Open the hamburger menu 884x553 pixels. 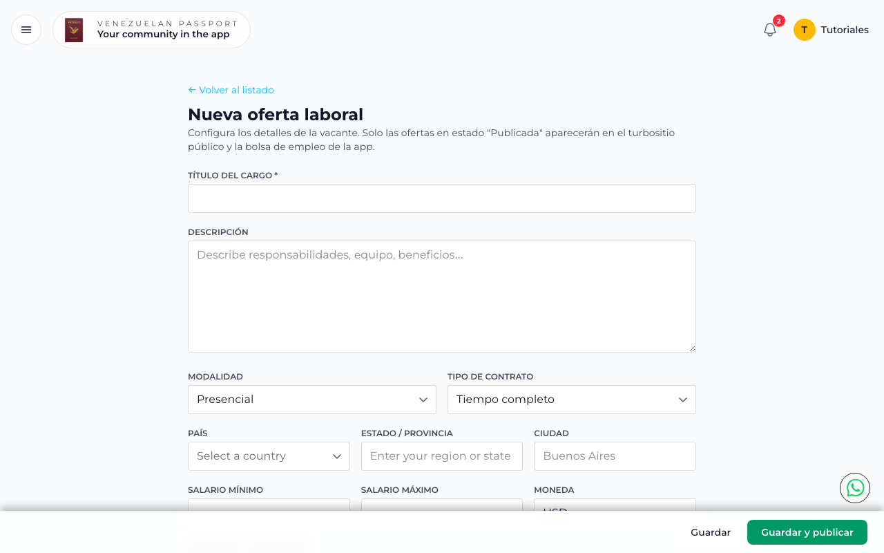[26, 30]
